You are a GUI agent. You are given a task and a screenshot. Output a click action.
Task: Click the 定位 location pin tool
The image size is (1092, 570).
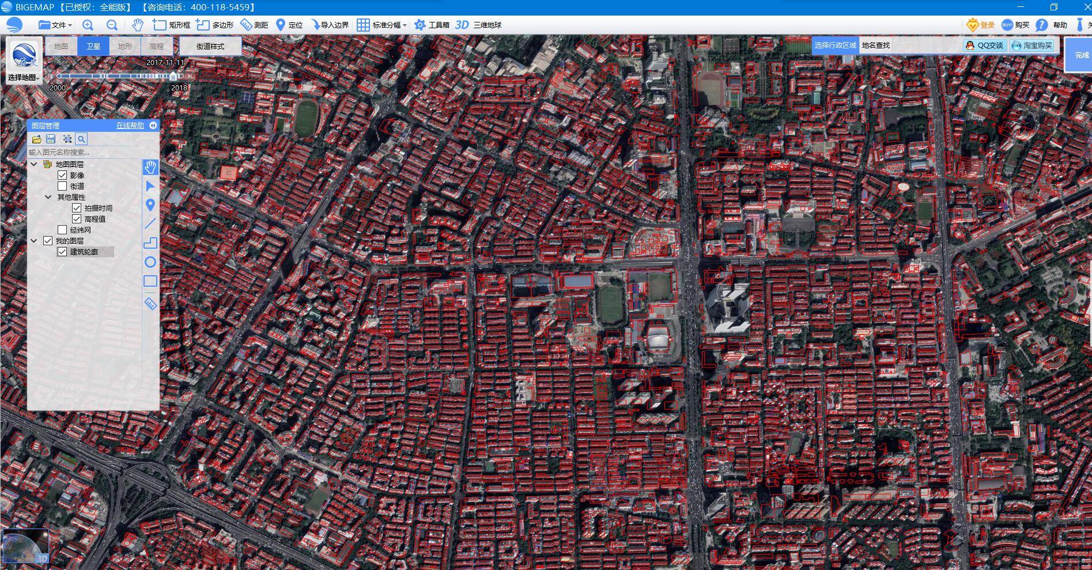tap(289, 25)
